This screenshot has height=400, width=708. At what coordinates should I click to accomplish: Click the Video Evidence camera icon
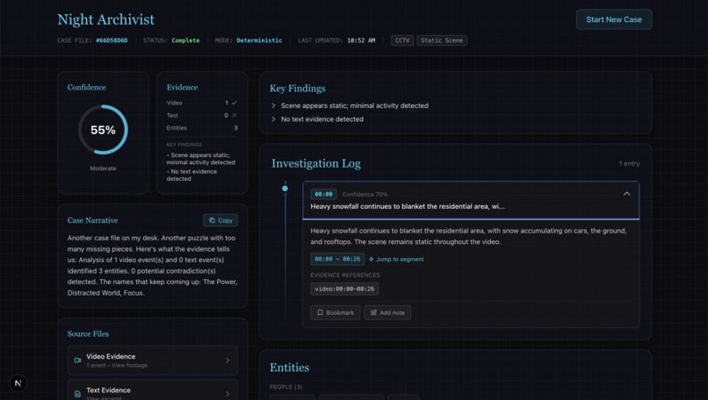77,361
